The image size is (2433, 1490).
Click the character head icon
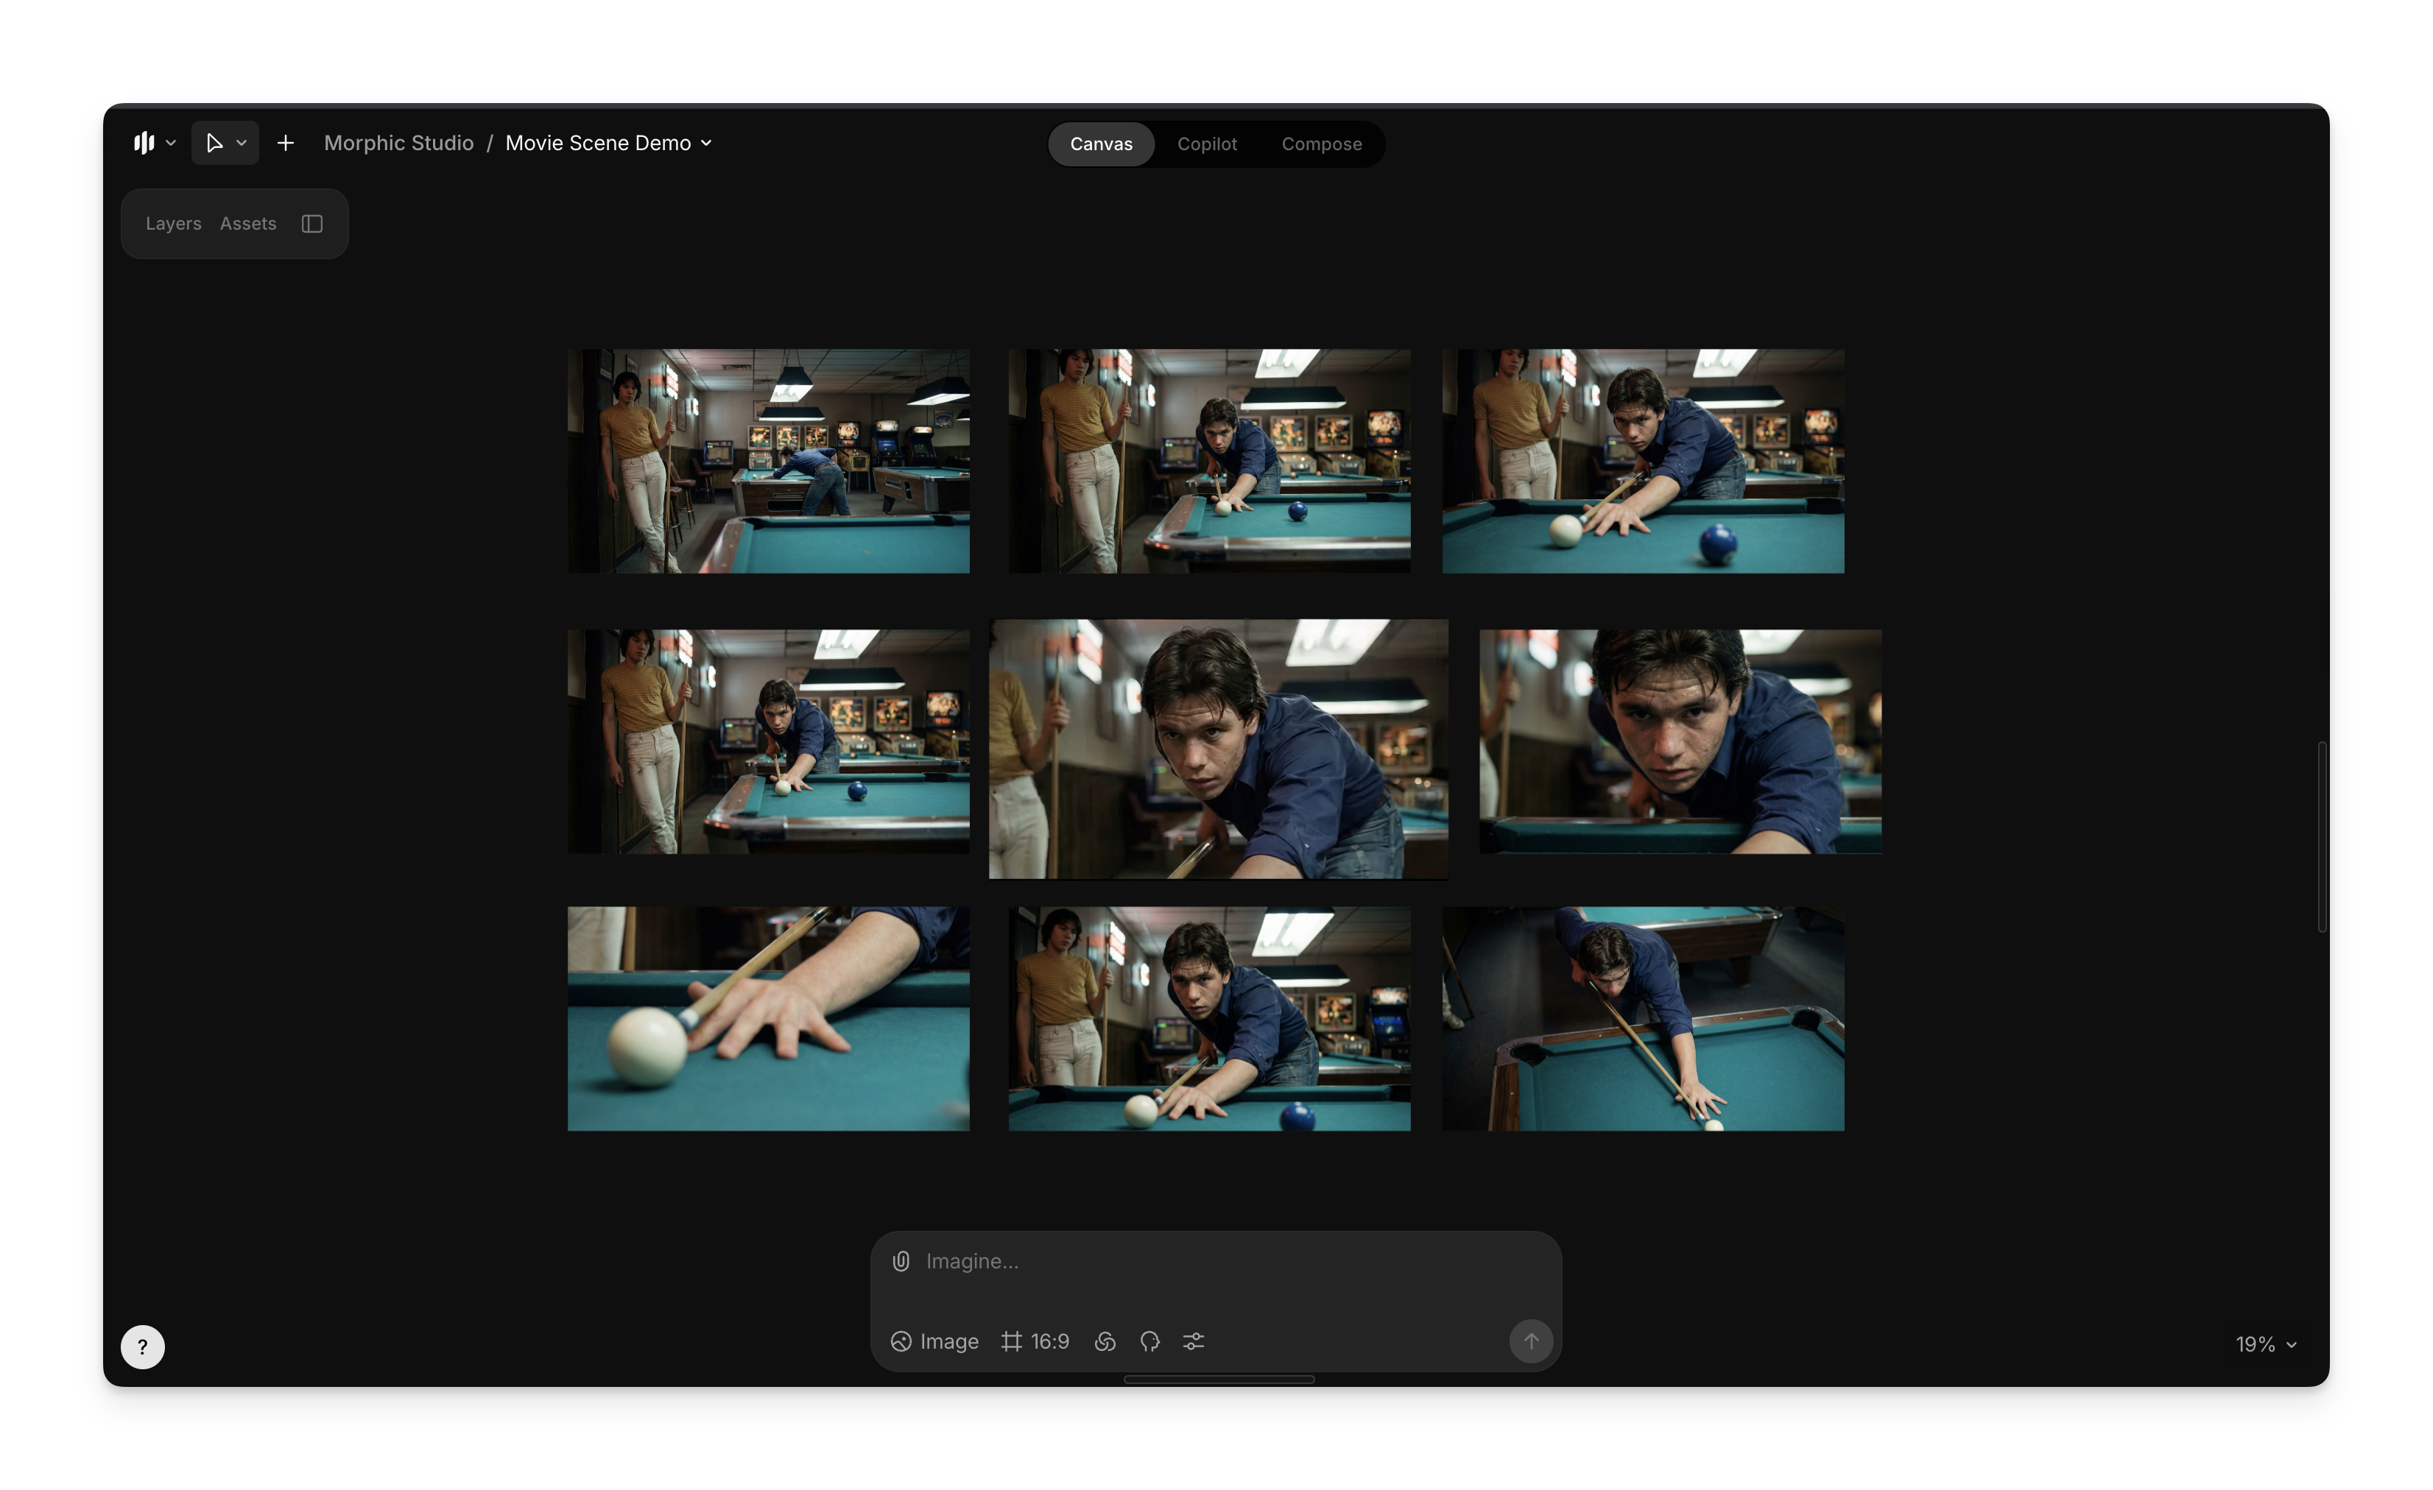(1149, 1341)
